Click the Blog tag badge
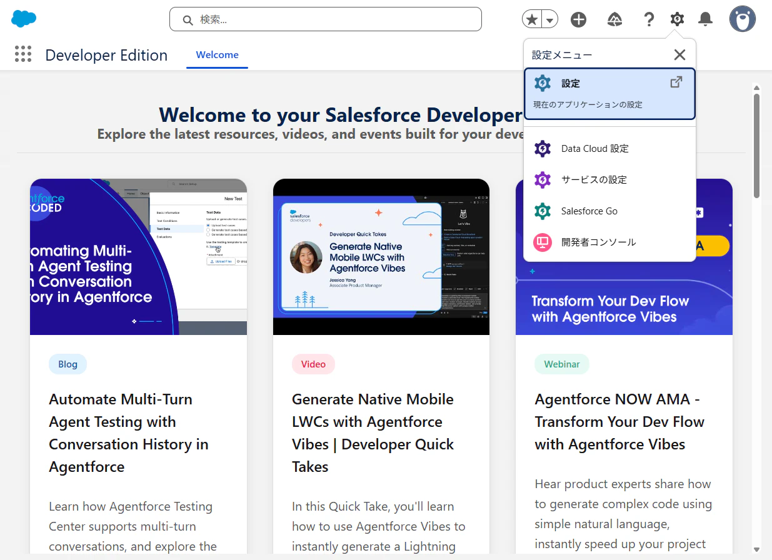 click(x=68, y=364)
